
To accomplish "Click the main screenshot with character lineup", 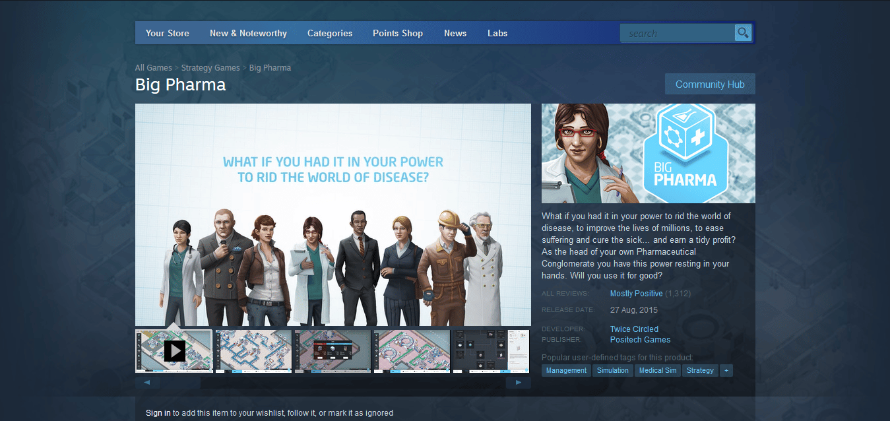I will [333, 214].
